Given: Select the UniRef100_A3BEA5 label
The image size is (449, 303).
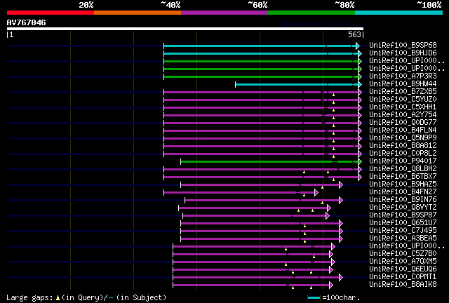Looking at the screenshot, I should [x=403, y=238].
